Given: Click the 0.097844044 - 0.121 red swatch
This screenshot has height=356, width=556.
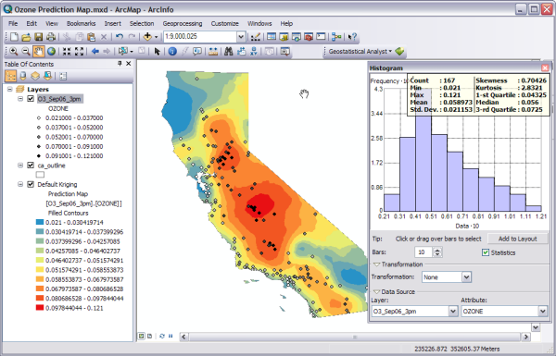Looking at the screenshot, I should (40, 308).
